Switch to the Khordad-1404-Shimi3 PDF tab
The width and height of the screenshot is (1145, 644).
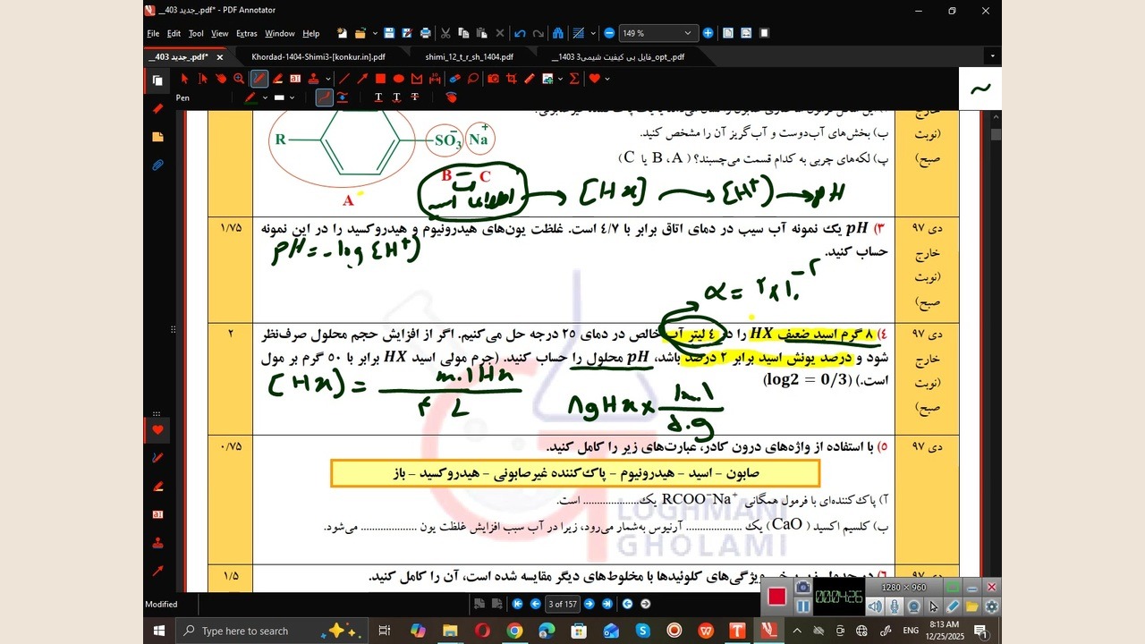tap(318, 56)
